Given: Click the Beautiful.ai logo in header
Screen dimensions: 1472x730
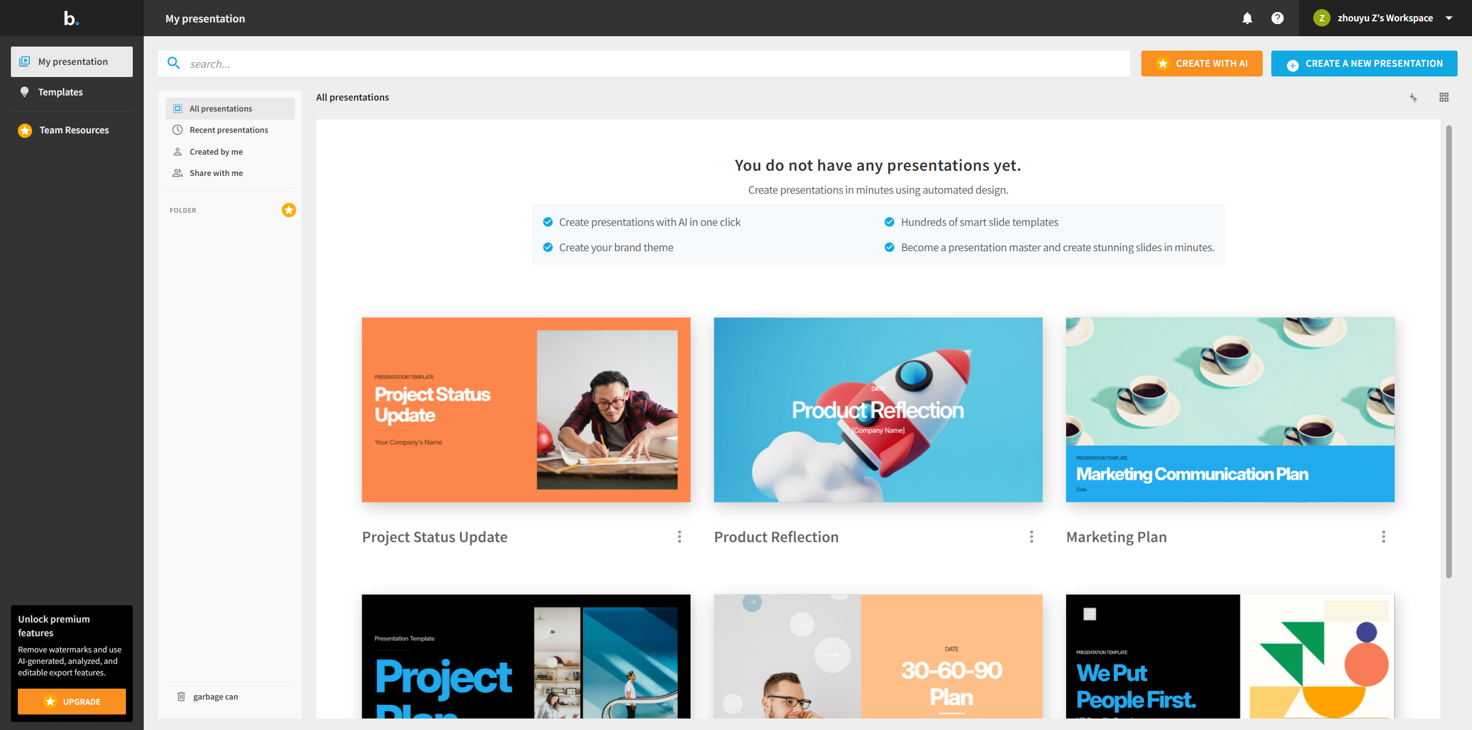Looking at the screenshot, I should [x=71, y=18].
